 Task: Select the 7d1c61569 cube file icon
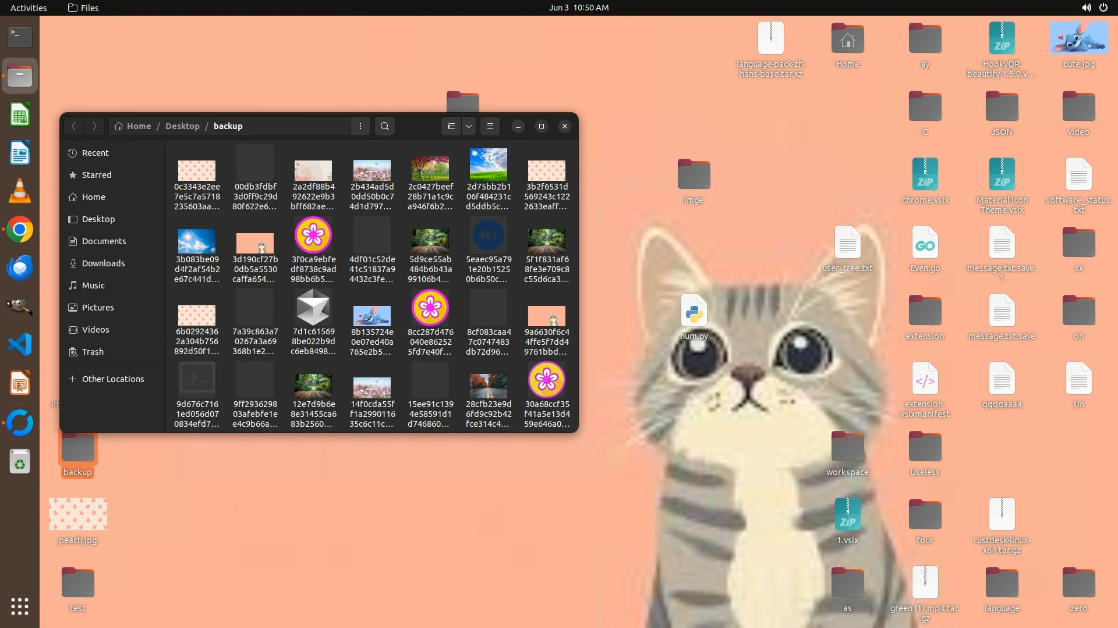pos(313,308)
